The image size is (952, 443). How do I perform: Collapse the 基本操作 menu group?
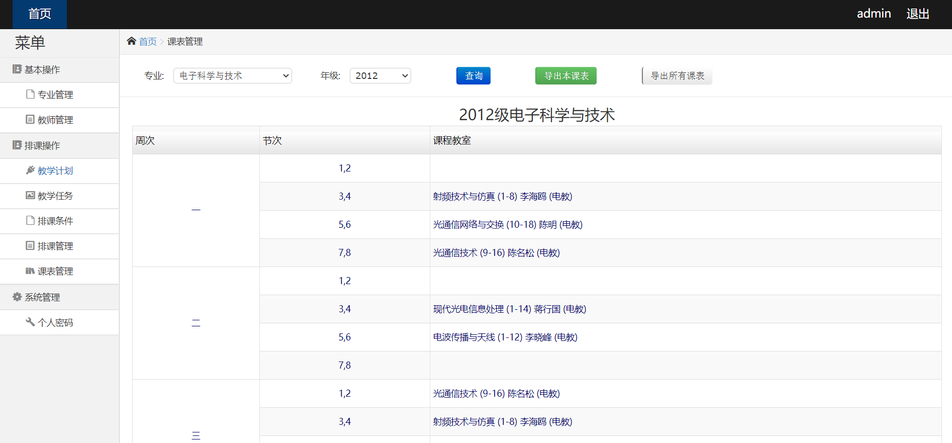coord(59,70)
